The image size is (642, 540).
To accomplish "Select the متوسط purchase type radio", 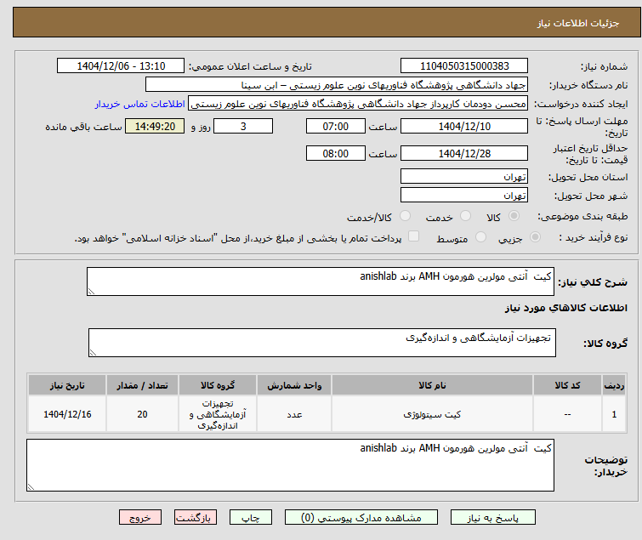I will click(480, 237).
